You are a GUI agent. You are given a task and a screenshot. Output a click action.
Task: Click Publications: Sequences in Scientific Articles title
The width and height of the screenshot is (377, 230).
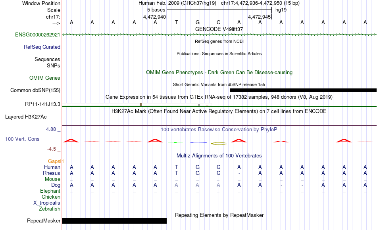(x=219, y=54)
